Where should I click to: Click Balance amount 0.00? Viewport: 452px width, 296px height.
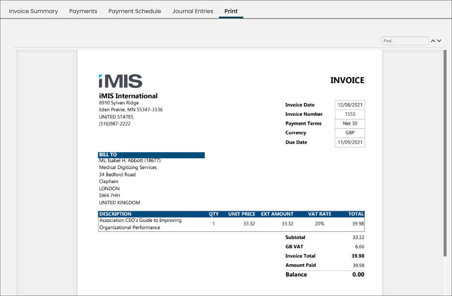point(358,275)
